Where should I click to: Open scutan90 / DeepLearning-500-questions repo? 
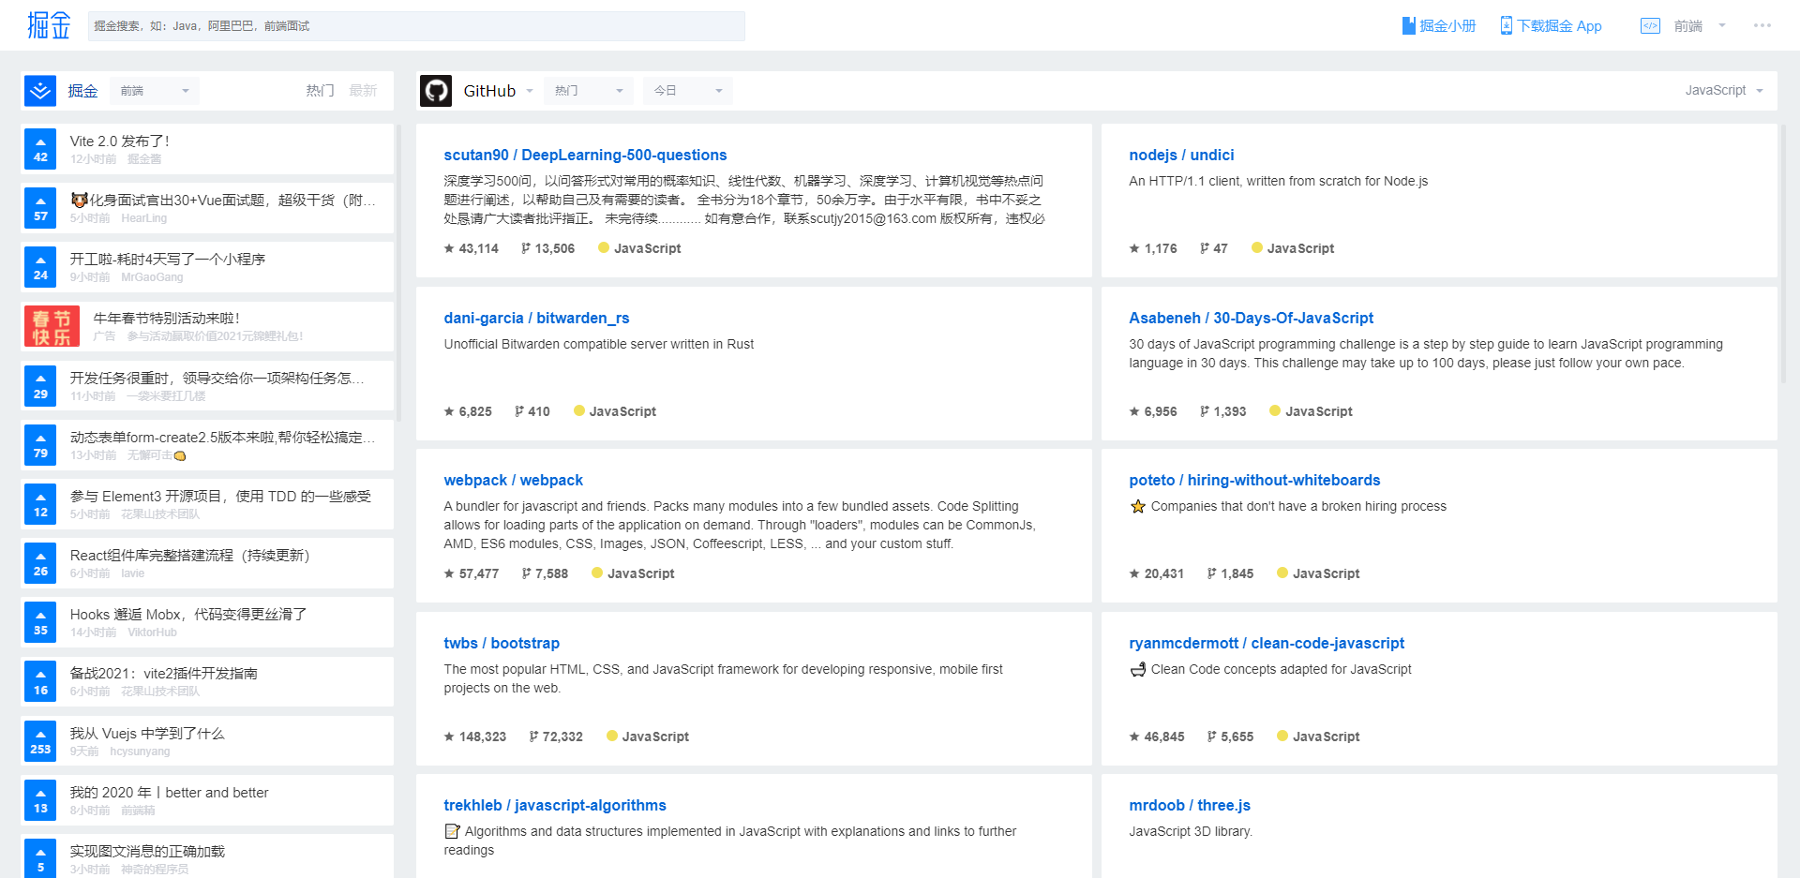coord(585,156)
